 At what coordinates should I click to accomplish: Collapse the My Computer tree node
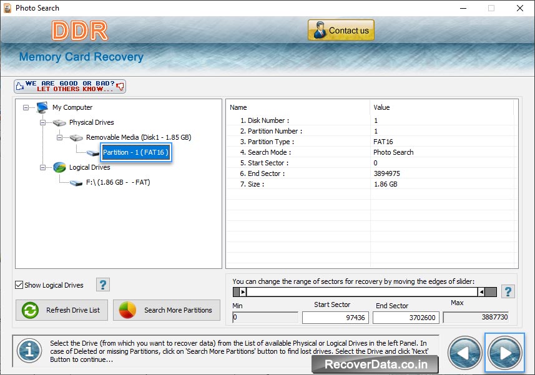coord(26,107)
